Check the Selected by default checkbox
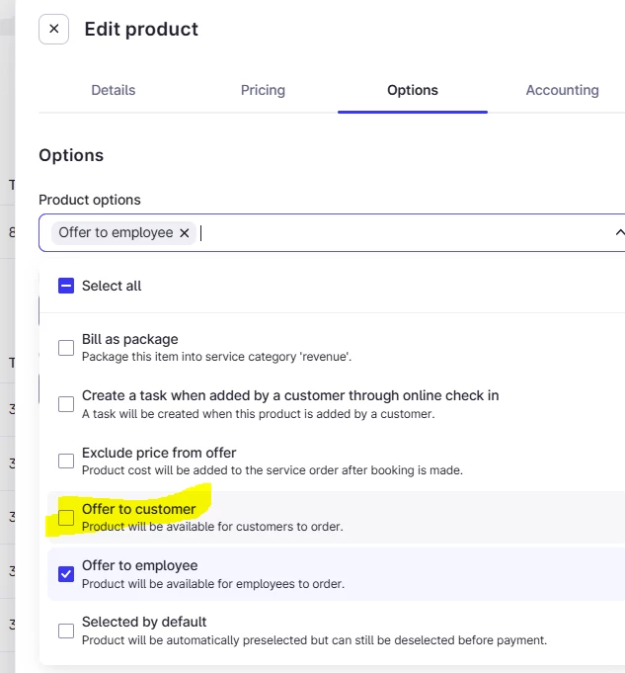This screenshot has width=625, height=673. click(x=66, y=631)
